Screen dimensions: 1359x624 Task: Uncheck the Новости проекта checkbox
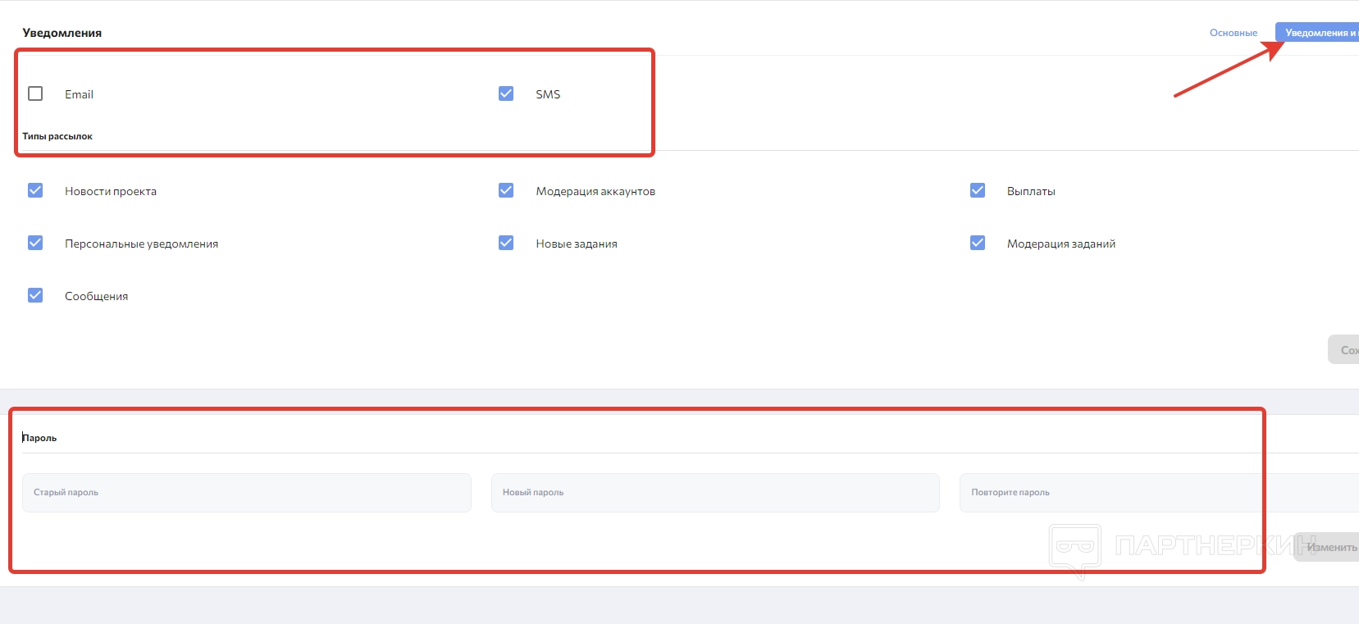pos(35,190)
